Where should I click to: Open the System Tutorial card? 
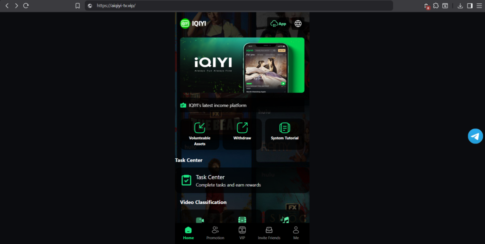pos(285,134)
